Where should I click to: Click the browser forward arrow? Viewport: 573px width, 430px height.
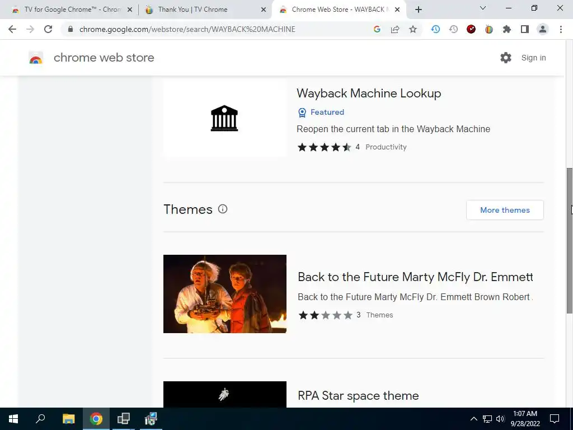30,29
